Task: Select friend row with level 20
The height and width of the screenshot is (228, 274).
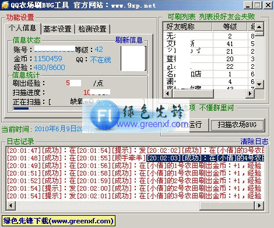Action: point(209,59)
